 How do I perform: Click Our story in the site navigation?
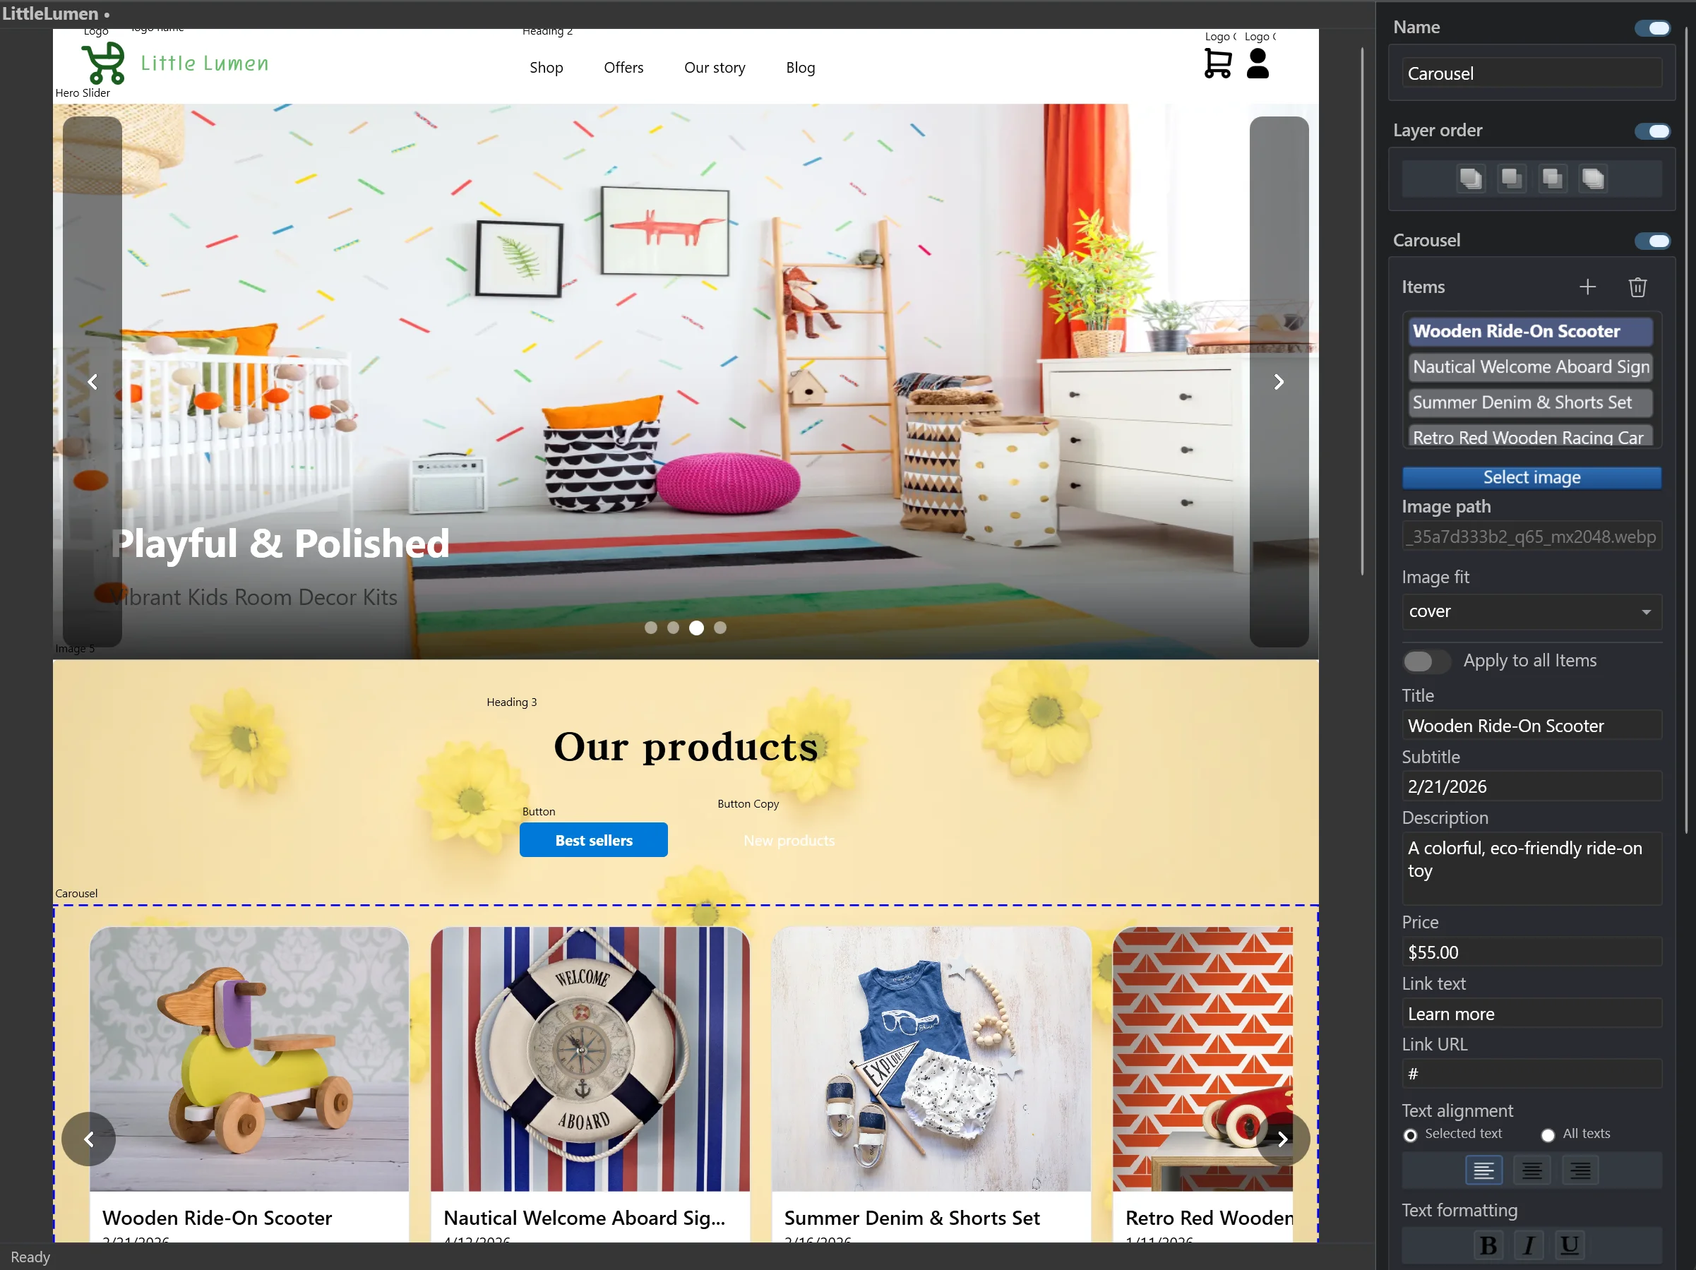715,68
